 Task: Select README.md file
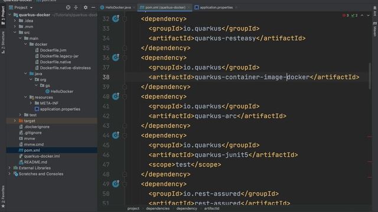35,162
